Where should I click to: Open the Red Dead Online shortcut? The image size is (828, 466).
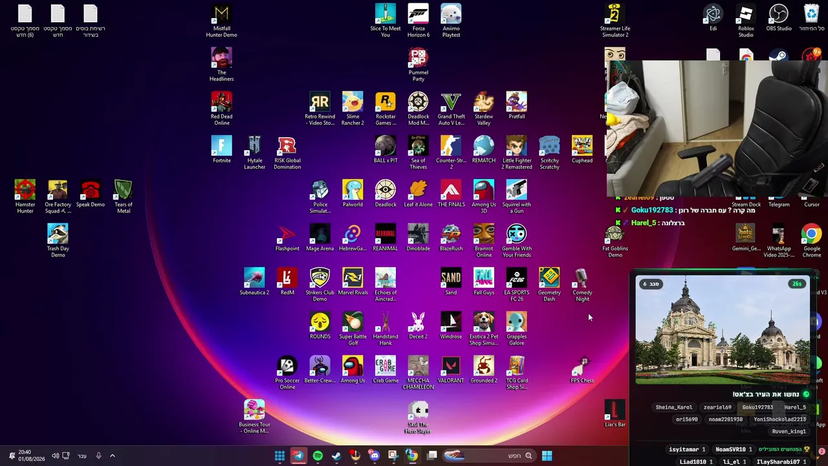click(222, 109)
